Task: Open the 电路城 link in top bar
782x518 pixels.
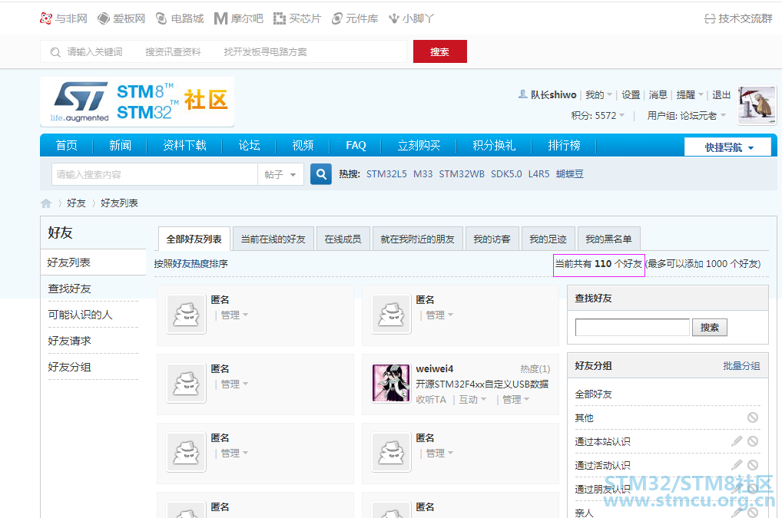Action: coord(180,18)
